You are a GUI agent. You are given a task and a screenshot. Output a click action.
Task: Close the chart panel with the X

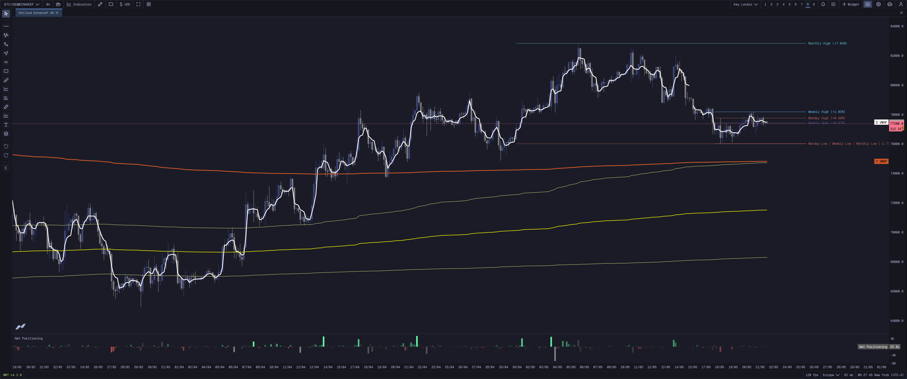(x=901, y=13)
